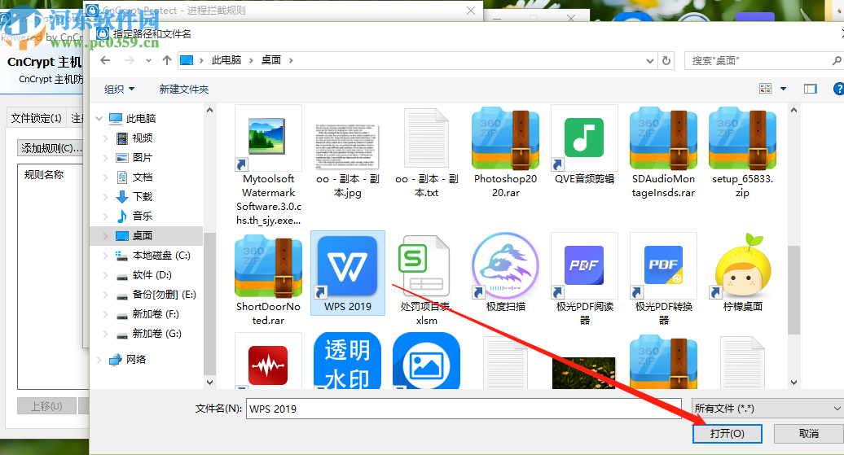This screenshot has height=455, width=844.
Task: Open the view options dropdown arrow
Action: (783, 89)
